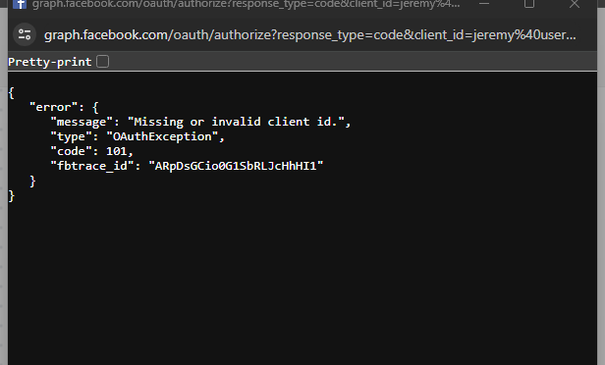
Task: Click the Pretty-print label text
Action: pyautogui.click(x=50, y=62)
